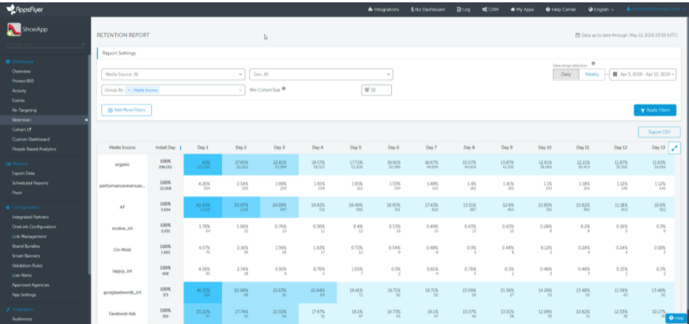Viewport: 689px width, 324px height.
Task: Open the Media Source: All dropdown
Action: coord(173,75)
